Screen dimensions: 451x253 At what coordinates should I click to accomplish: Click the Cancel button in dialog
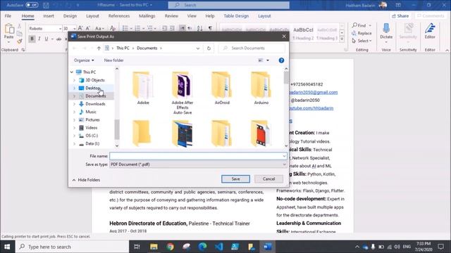[x=268, y=179]
